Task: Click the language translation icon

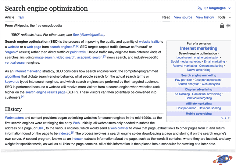Action: [200, 8]
